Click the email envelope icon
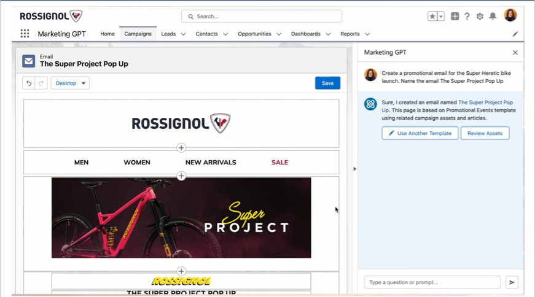 point(29,61)
